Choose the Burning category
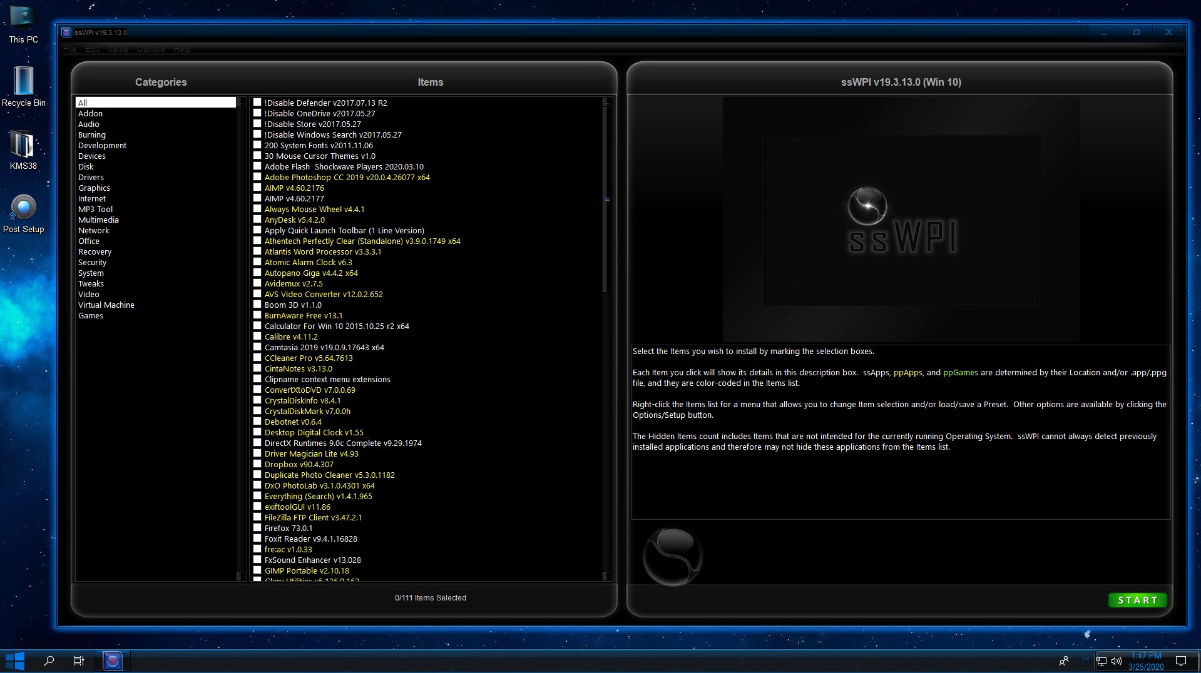The width and height of the screenshot is (1201, 673). [91, 134]
